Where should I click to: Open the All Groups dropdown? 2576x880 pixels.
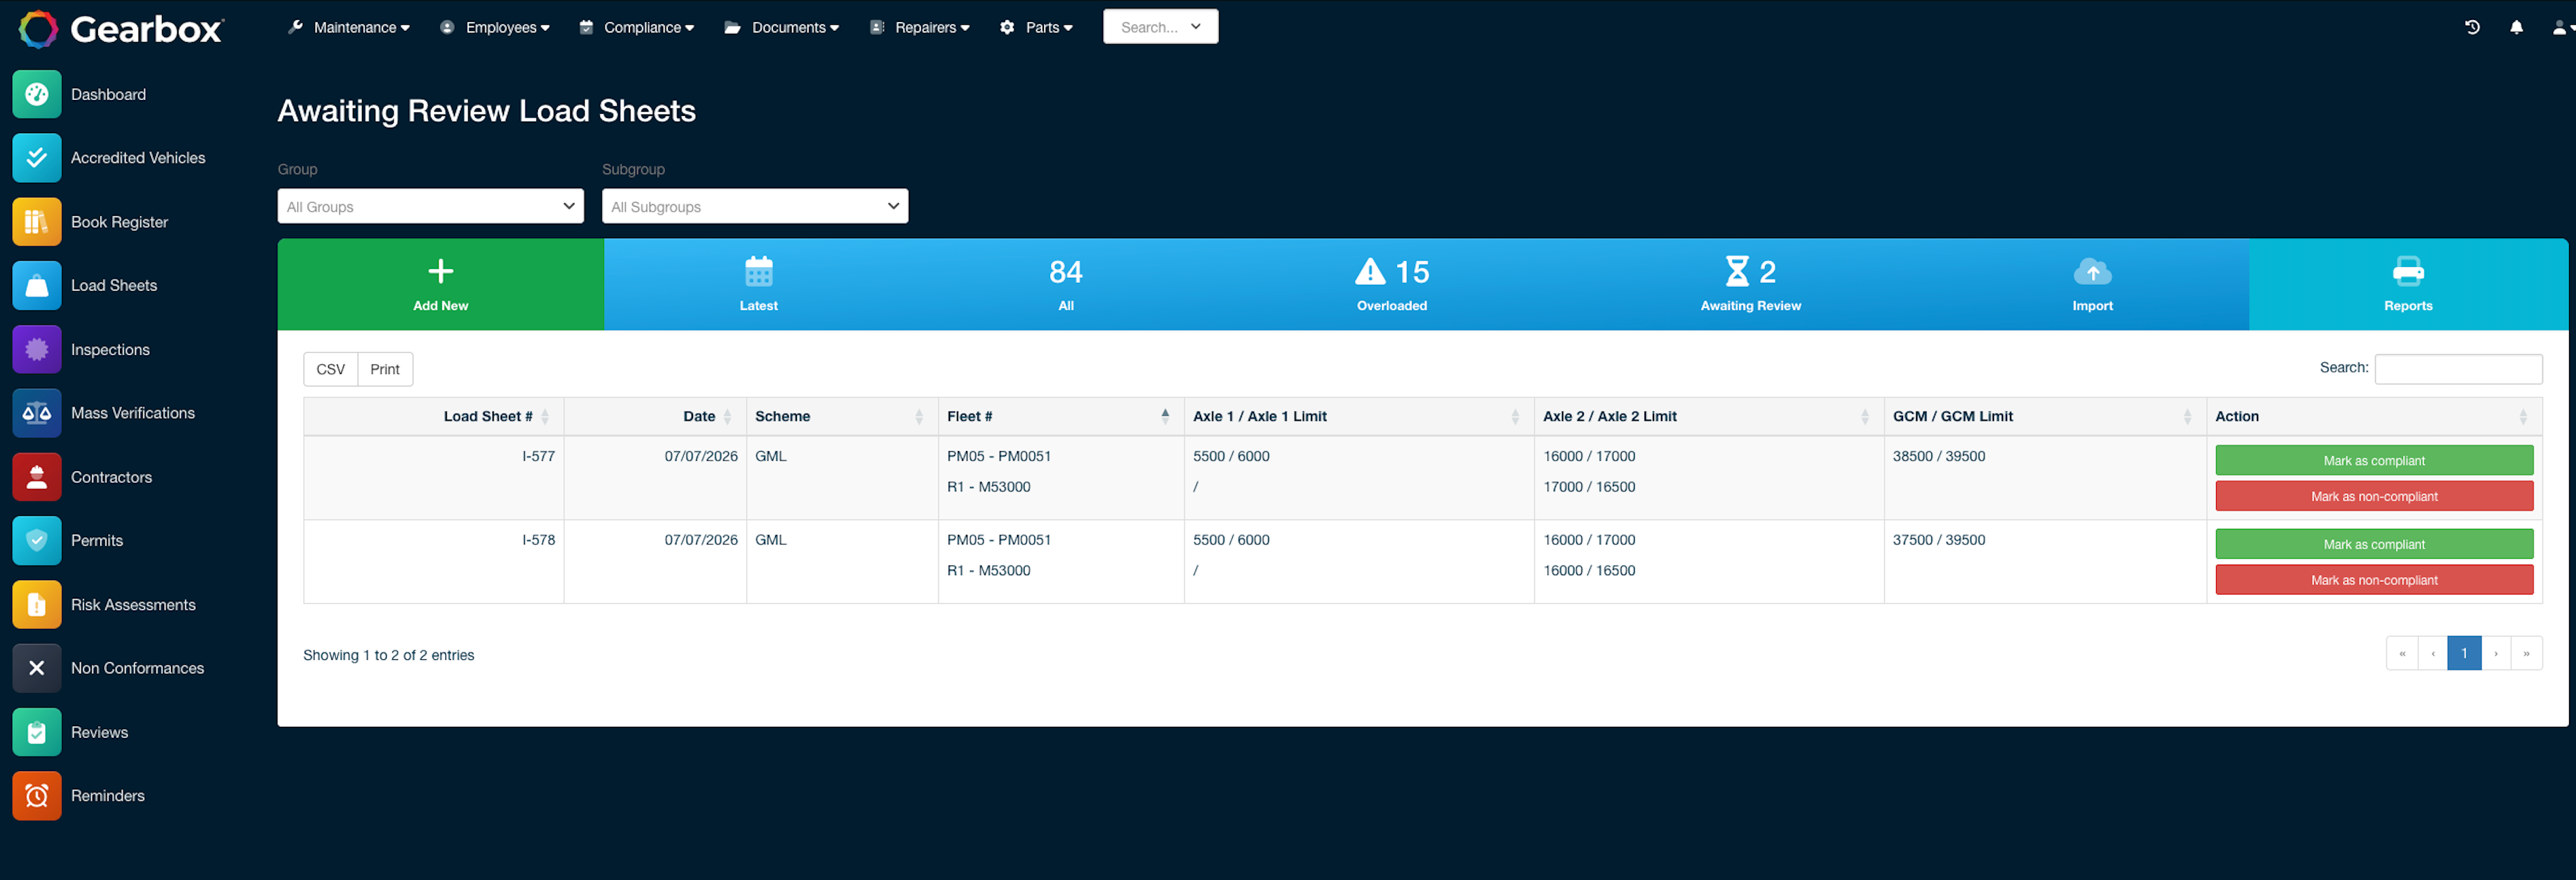point(431,206)
